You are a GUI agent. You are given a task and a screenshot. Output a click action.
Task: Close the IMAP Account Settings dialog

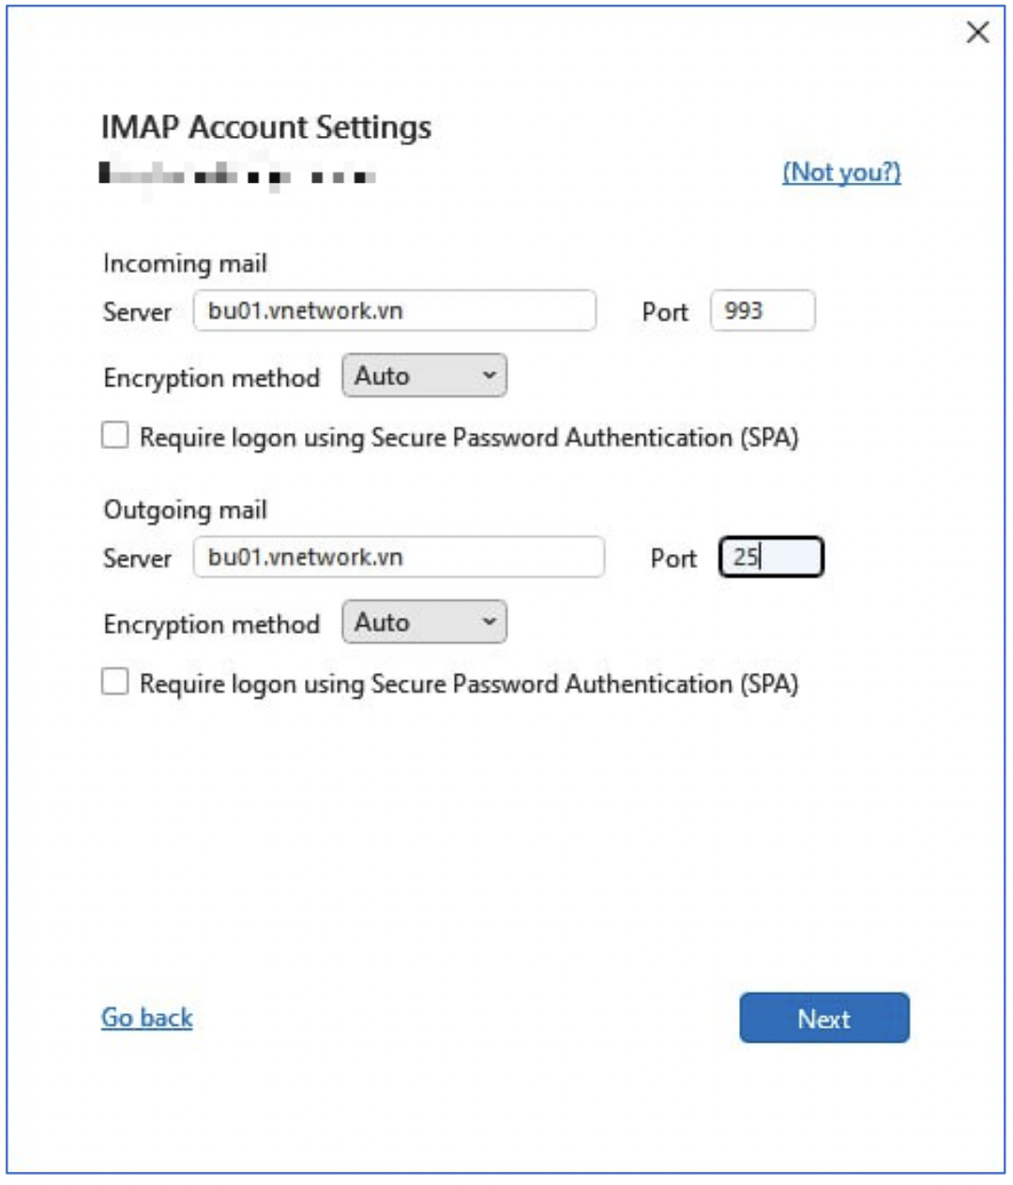pyautogui.click(x=977, y=33)
